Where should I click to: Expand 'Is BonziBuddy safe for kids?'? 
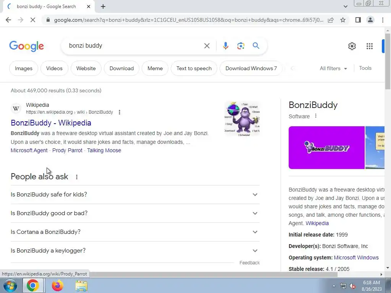(x=135, y=194)
